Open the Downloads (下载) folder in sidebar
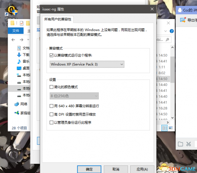This screenshot has height=173, width=197. 26,55
